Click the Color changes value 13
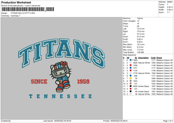Screen dimensions: 174x123 [x=138, y=21]
